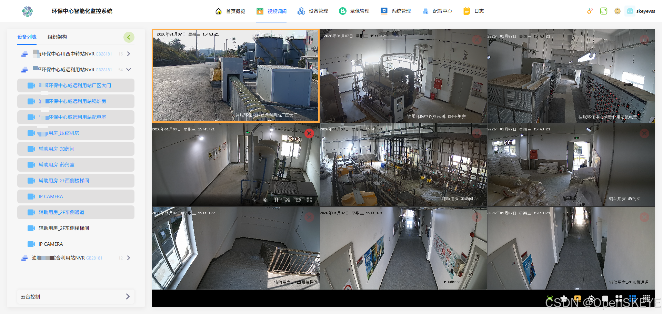
Task: Mute audio on the 压缩机房 video
Action: pyautogui.click(x=265, y=200)
